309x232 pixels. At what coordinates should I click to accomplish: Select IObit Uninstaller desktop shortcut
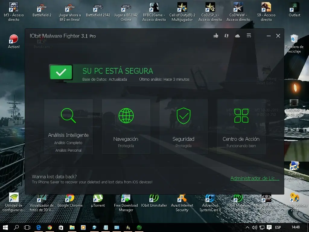[154, 200]
